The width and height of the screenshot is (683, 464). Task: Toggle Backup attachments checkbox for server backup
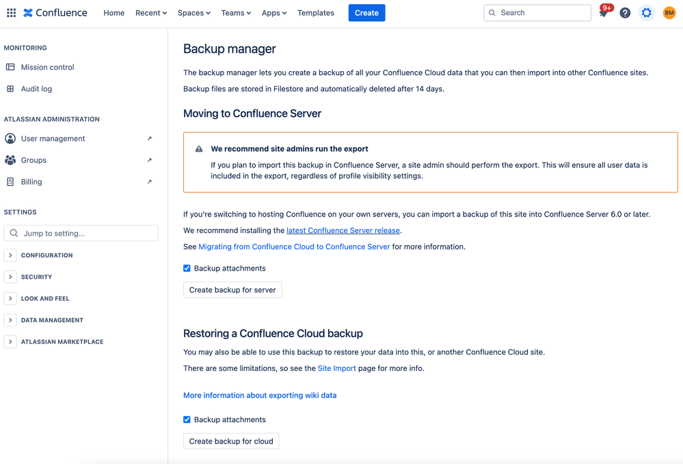click(187, 269)
